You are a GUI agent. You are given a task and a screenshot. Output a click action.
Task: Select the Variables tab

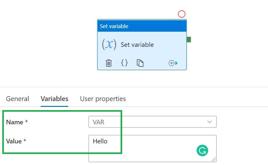click(54, 99)
